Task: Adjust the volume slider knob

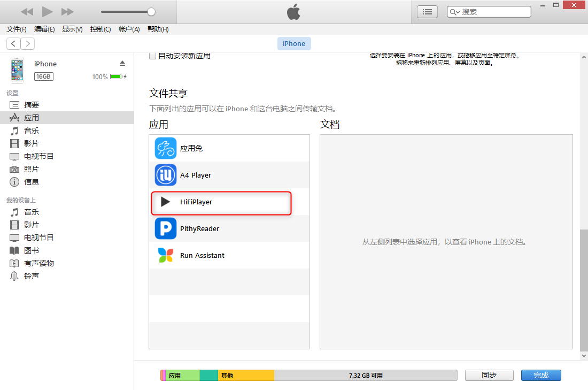Action: click(x=151, y=12)
